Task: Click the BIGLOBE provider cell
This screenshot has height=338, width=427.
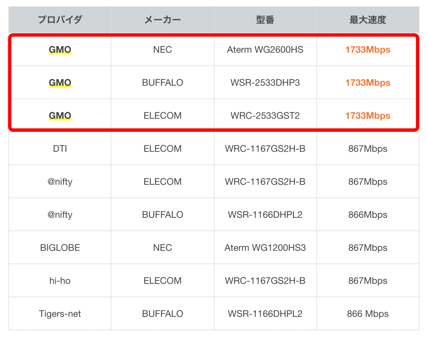Action: 60,248
